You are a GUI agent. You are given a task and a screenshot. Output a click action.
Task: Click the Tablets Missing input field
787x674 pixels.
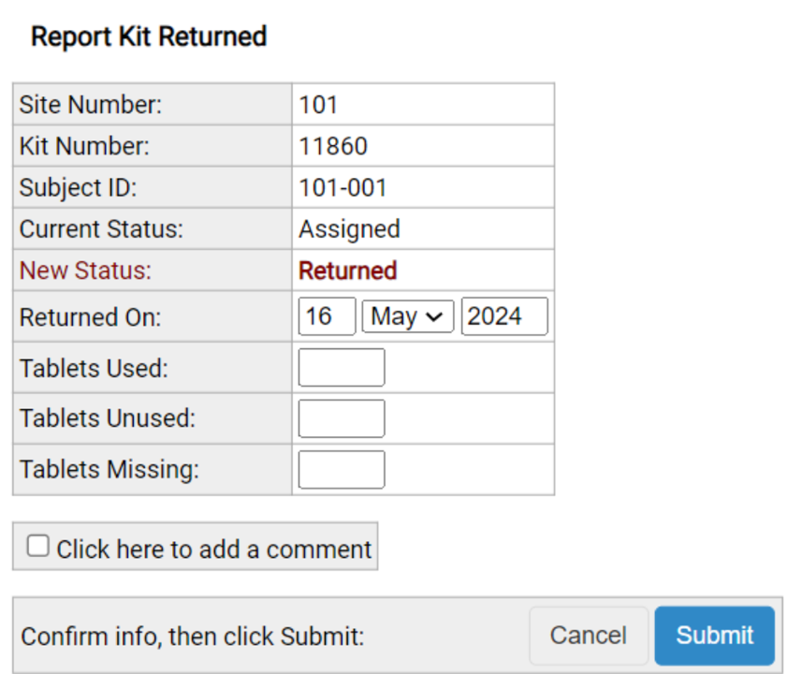coord(341,468)
